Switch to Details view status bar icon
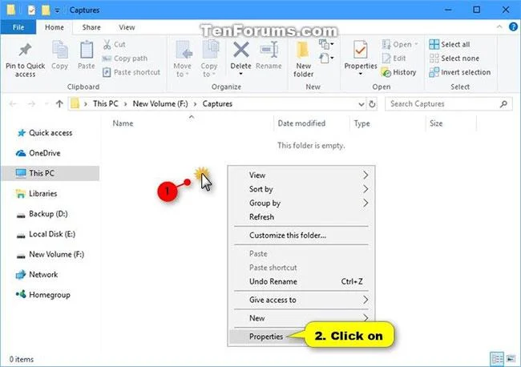Screen dimensions: 521x367 point(497,359)
